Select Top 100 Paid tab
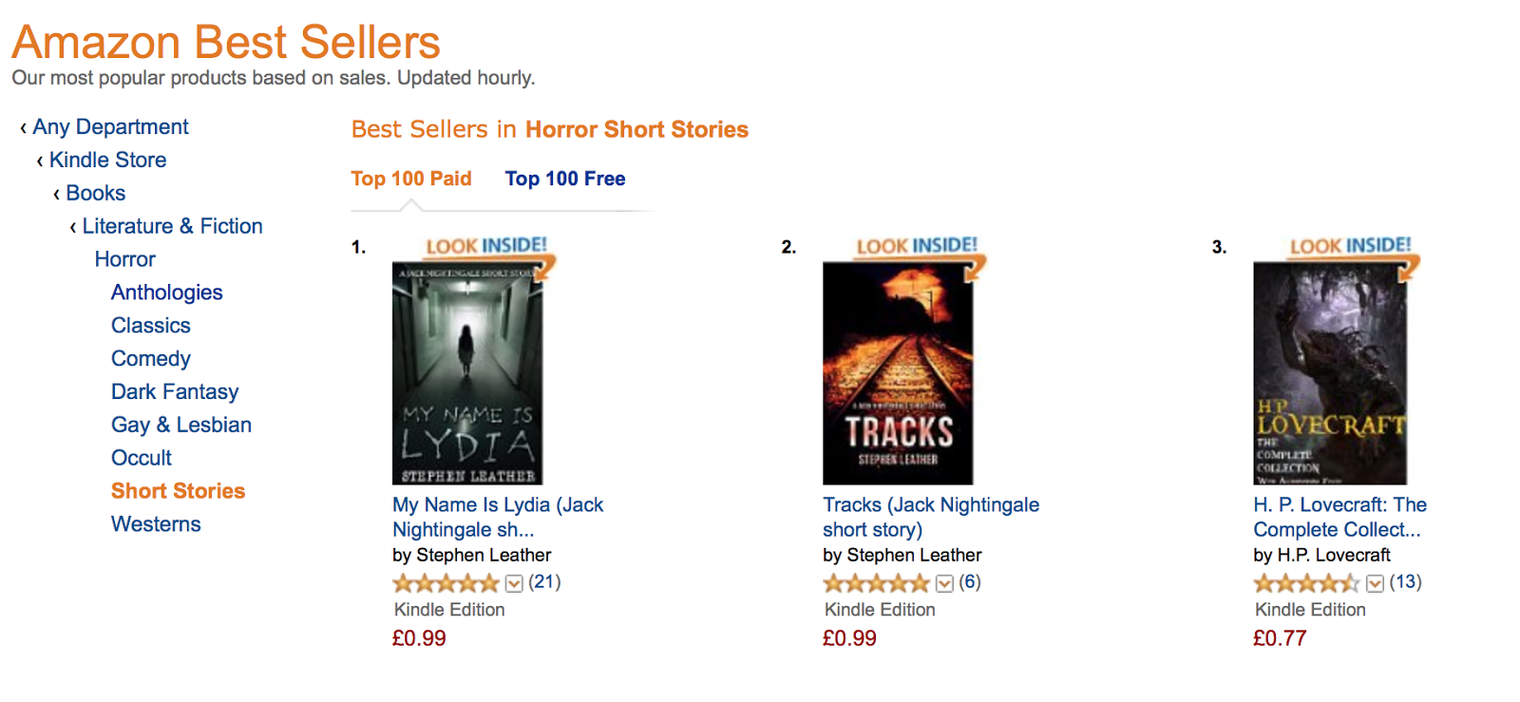The height and width of the screenshot is (702, 1520). [x=411, y=179]
